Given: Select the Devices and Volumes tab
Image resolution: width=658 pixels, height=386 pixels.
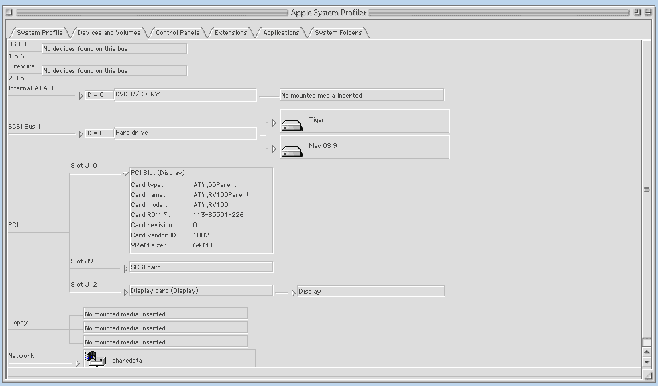Looking at the screenshot, I should click(109, 33).
